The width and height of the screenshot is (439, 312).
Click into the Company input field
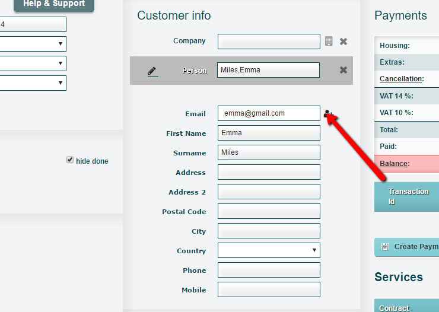tap(269, 42)
